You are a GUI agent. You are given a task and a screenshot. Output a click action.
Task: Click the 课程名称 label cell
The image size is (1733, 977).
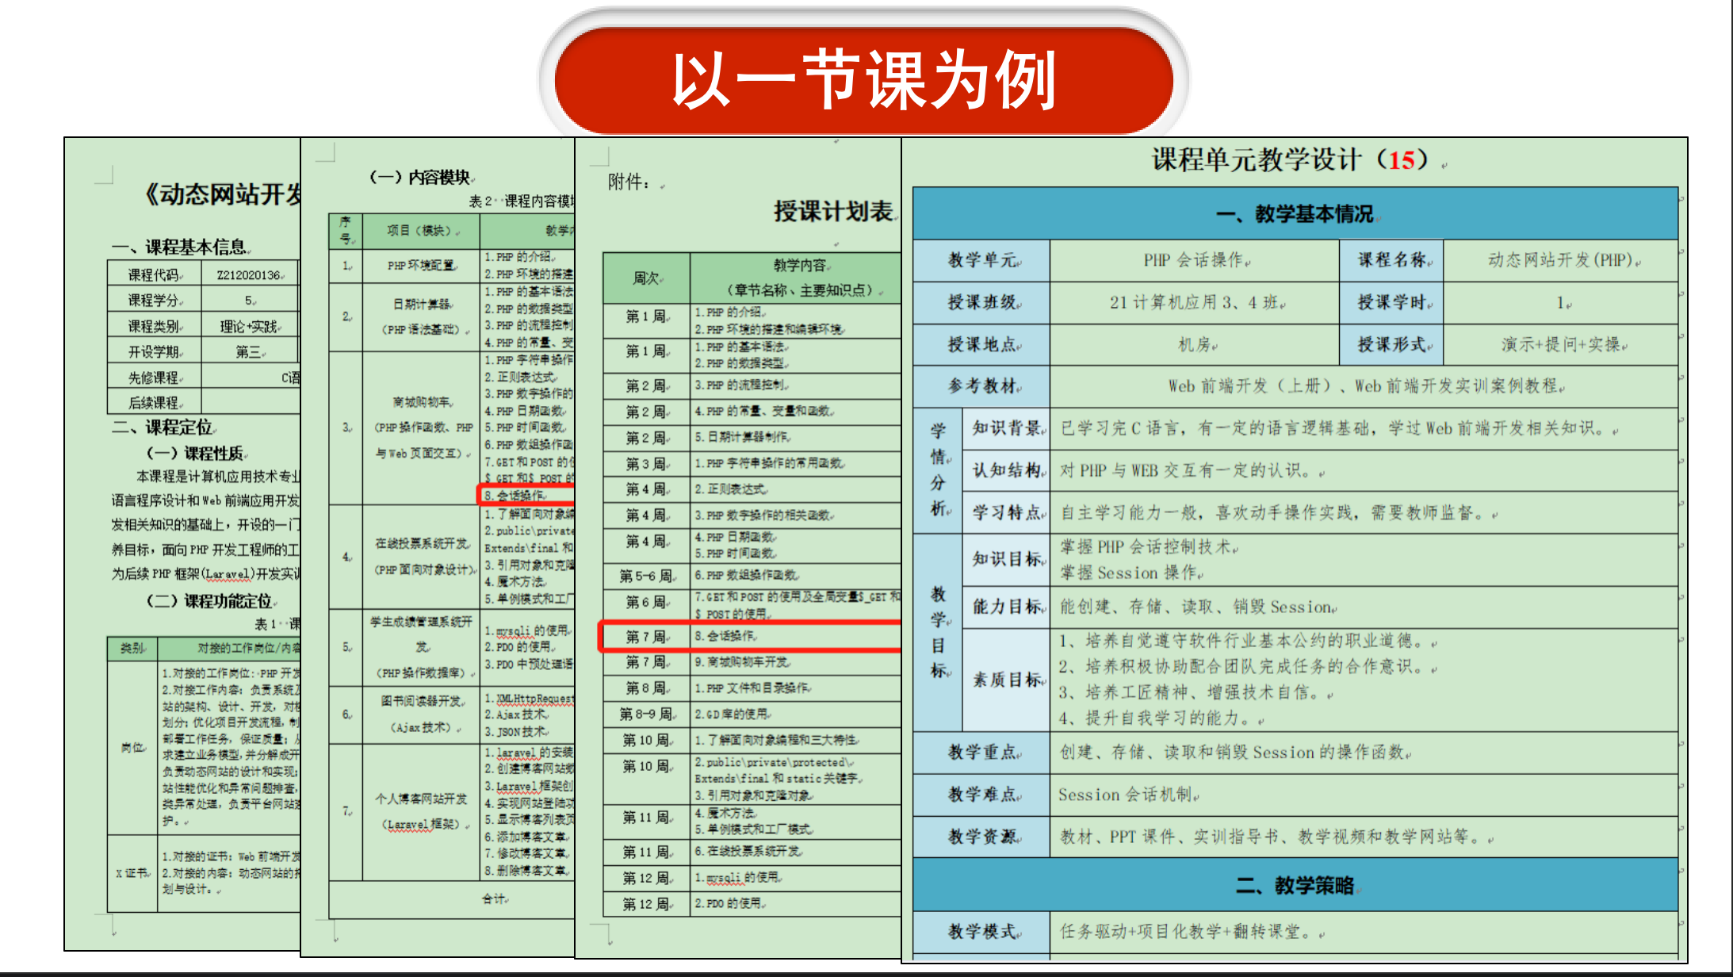[x=1391, y=260]
